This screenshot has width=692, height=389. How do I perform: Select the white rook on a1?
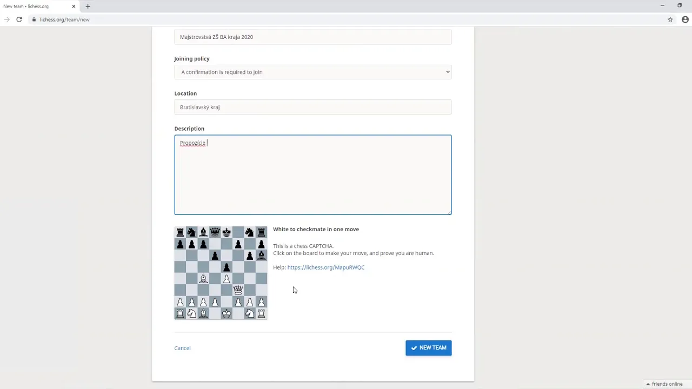click(180, 313)
